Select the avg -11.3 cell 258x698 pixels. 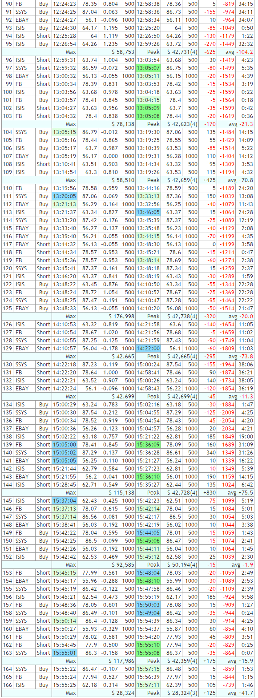[241, 396]
